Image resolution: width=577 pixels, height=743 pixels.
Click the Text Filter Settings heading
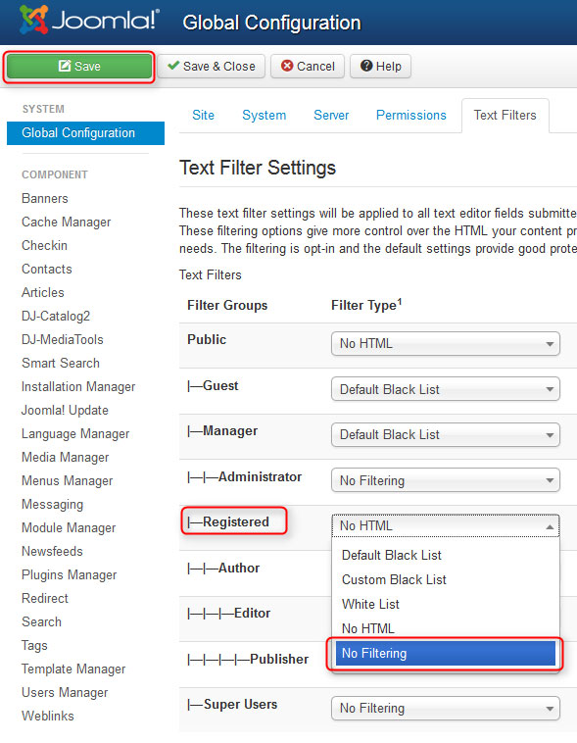(x=258, y=168)
